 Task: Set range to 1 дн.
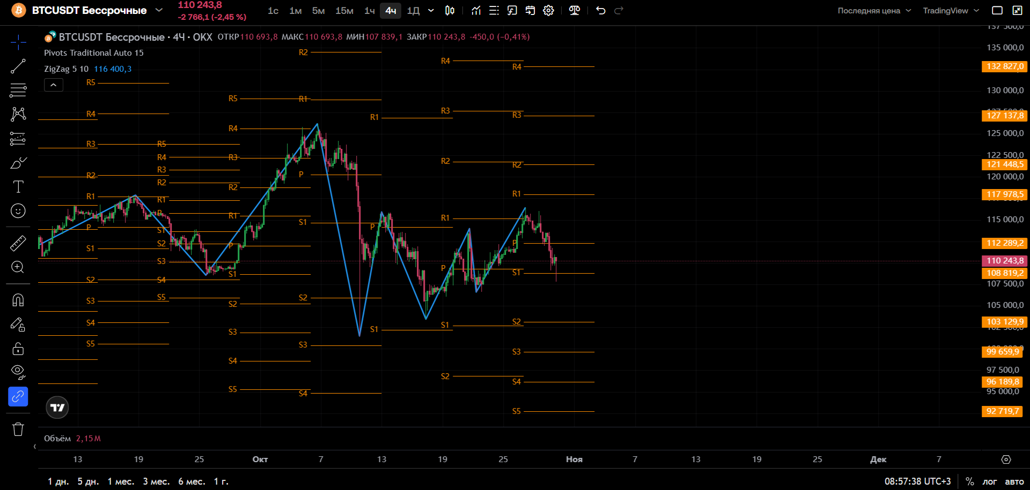pos(58,481)
